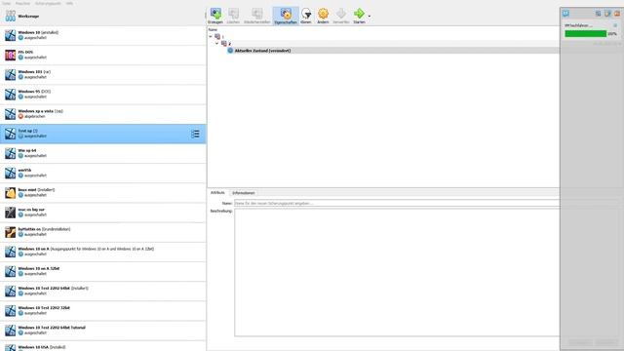Click the OS icon of Windows 10 Test 22H2 32bit
The image size is (624, 351).
tap(11, 311)
